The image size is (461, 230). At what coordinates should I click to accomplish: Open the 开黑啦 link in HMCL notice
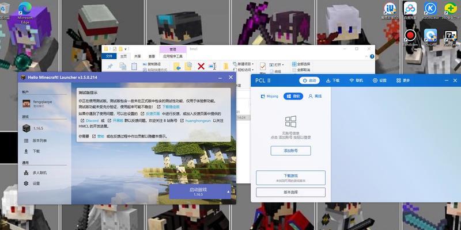point(118,121)
